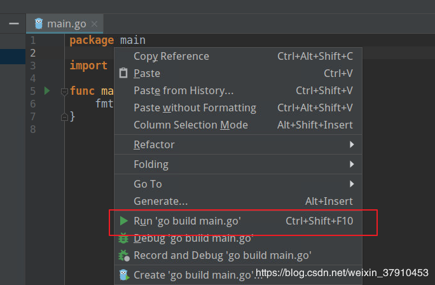435x285 pixels.
Task: Choose Paste without Formatting
Action: click(x=238, y=108)
